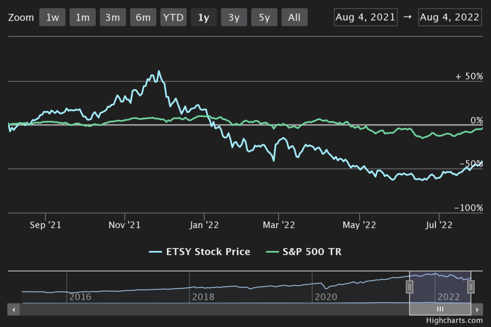Select the 1m zoom range
Viewport: 491px width, 327px height.
83,18
